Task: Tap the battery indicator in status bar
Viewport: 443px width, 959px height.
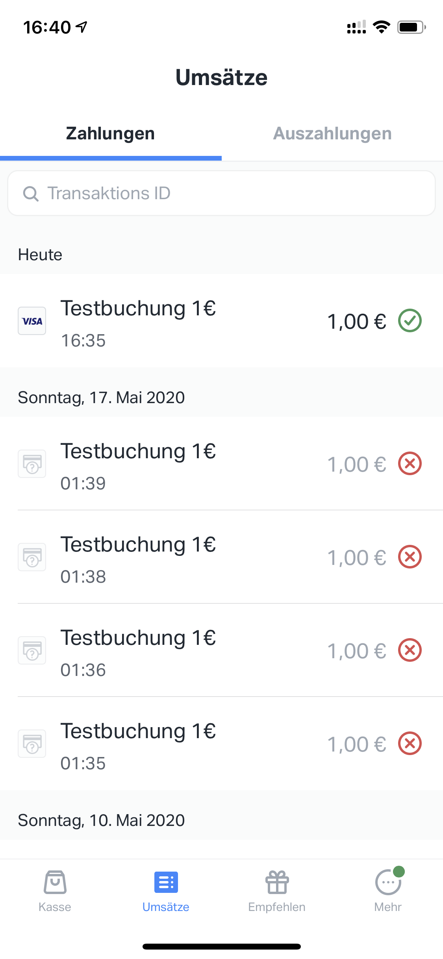Action: (x=411, y=27)
